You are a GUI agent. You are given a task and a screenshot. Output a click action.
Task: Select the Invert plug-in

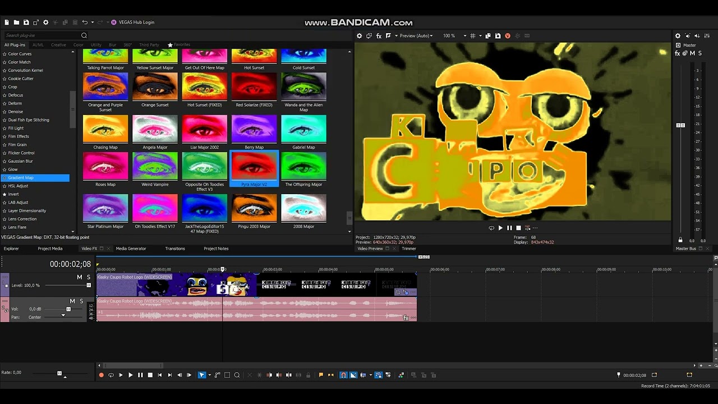pyautogui.click(x=13, y=194)
